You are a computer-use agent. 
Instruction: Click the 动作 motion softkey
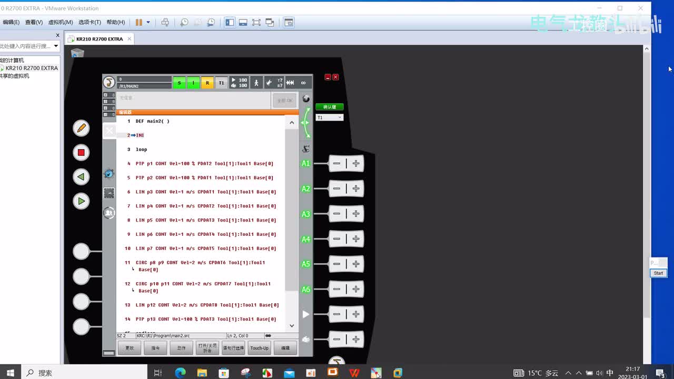pyautogui.click(x=181, y=348)
